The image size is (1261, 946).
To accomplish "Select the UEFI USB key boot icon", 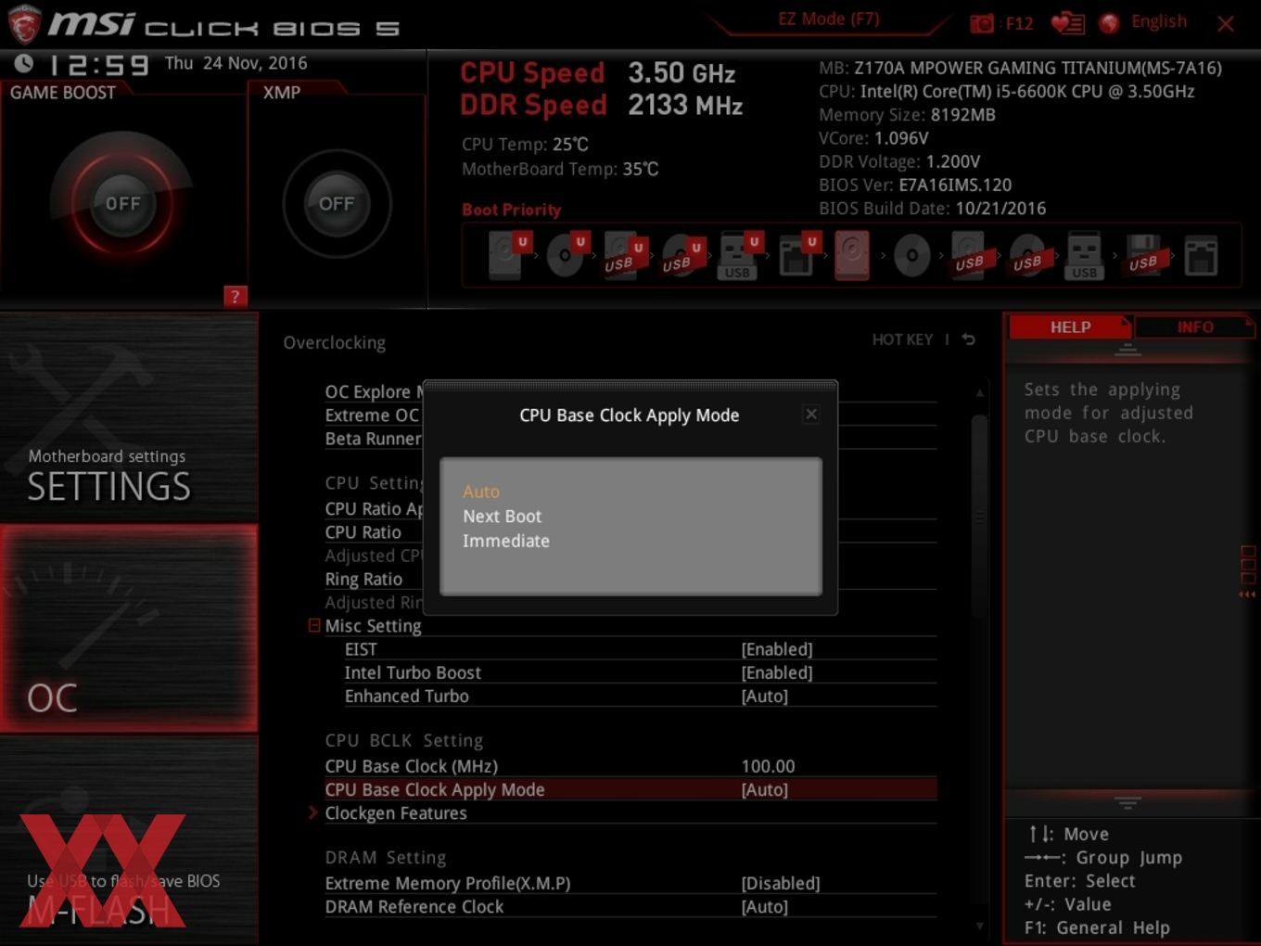I will [739, 255].
